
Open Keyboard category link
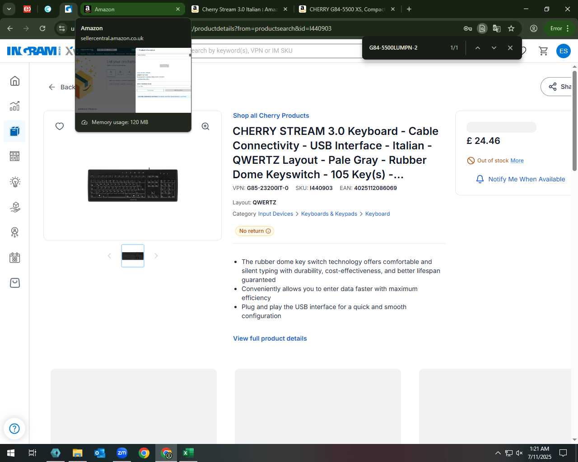pyautogui.click(x=378, y=214)
